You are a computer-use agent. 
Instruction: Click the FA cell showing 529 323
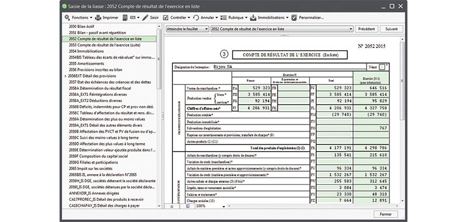(x=255, y=88)
